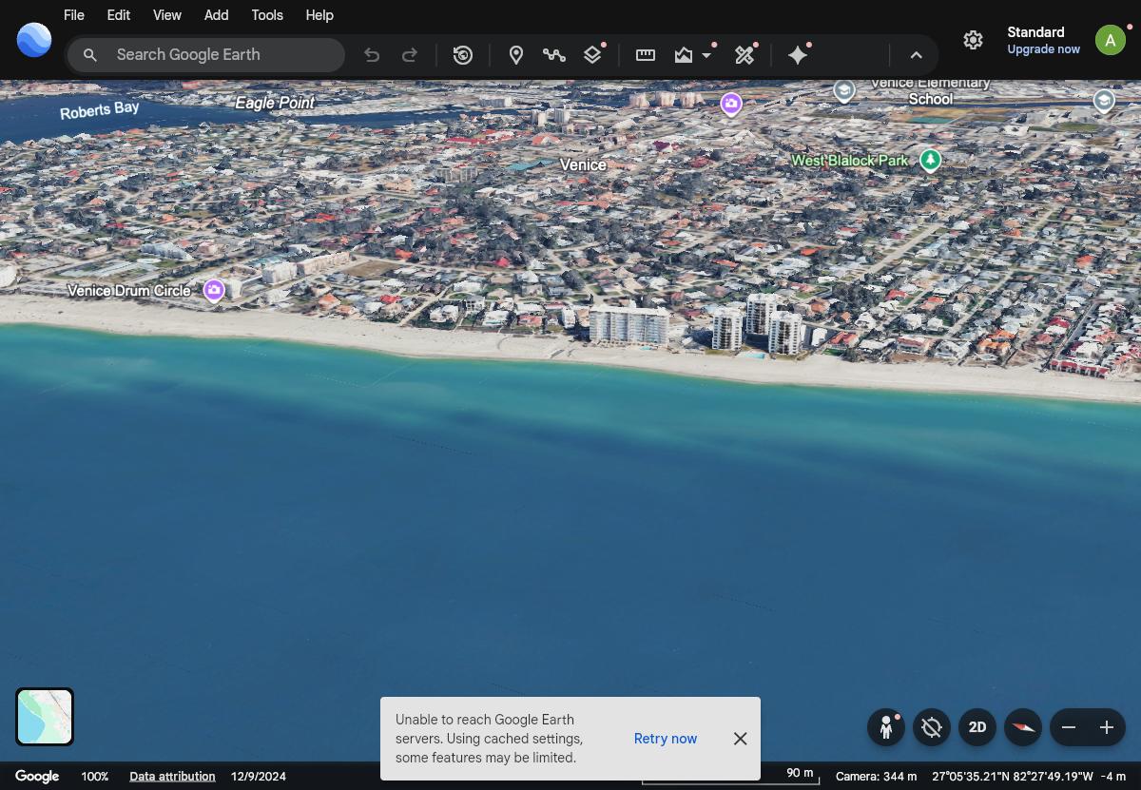Viewport: 1141px width, 790px height.
Task: Click the Venice Elementary School marker icon
Action: (843, 90)
